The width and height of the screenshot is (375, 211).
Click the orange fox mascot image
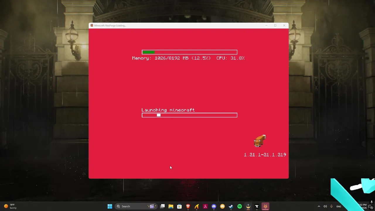[x=260, y=141]
